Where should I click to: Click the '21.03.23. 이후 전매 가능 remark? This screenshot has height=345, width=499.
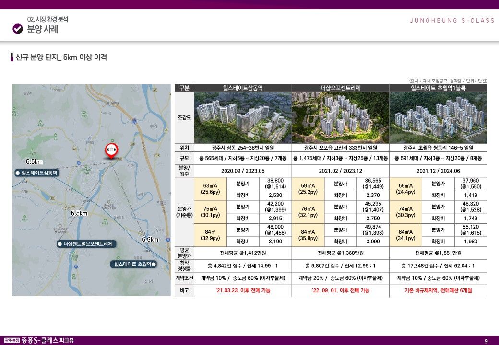(243, 290)
